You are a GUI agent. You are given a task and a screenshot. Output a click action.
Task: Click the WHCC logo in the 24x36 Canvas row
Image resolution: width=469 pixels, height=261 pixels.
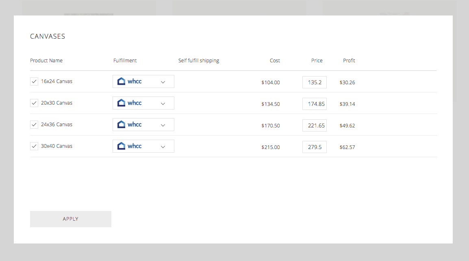point(130,125)
